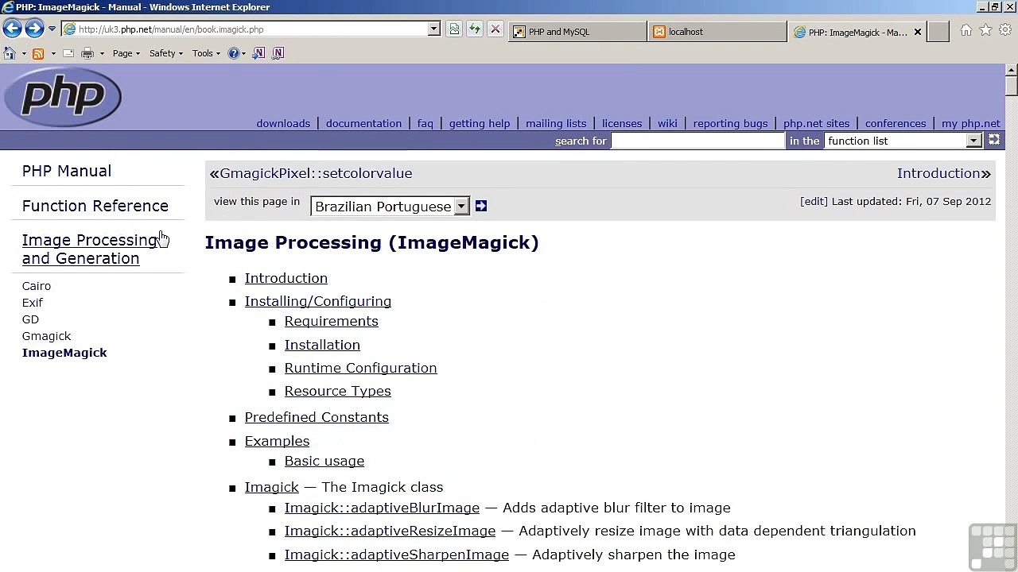The image size is (1018, 572).
Task: Click the Help question mark icon
Action: [234, 53]
